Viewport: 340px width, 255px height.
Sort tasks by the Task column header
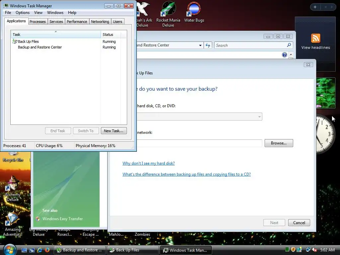[x=55, y=35]
